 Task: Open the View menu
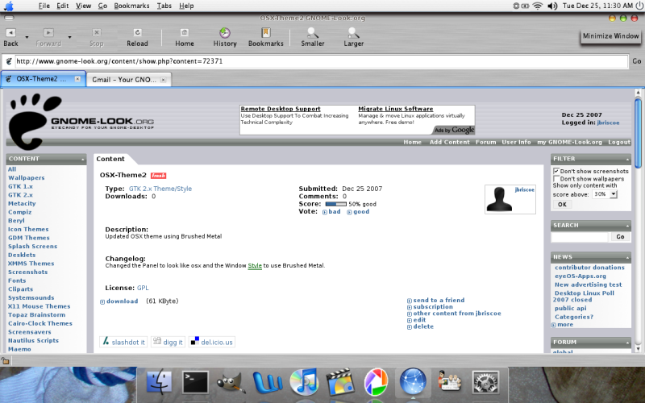coord(84,6)
